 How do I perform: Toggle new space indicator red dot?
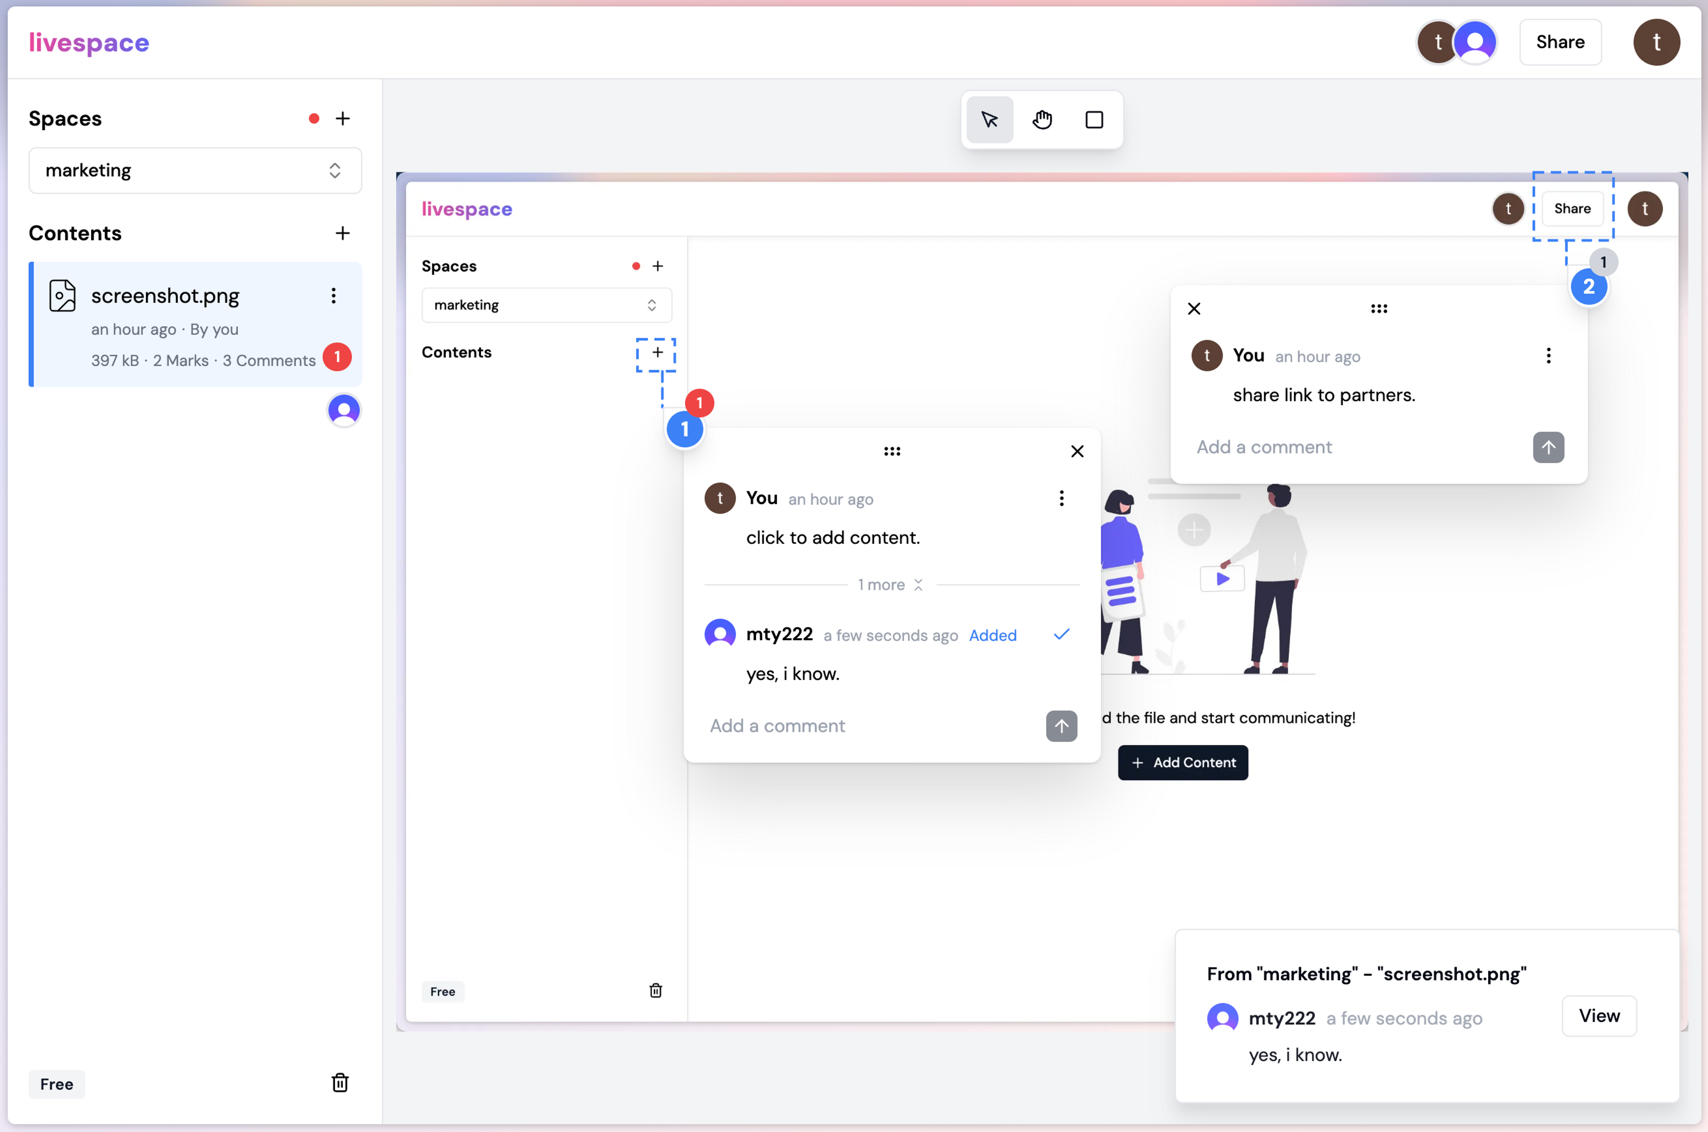(314, 119)
